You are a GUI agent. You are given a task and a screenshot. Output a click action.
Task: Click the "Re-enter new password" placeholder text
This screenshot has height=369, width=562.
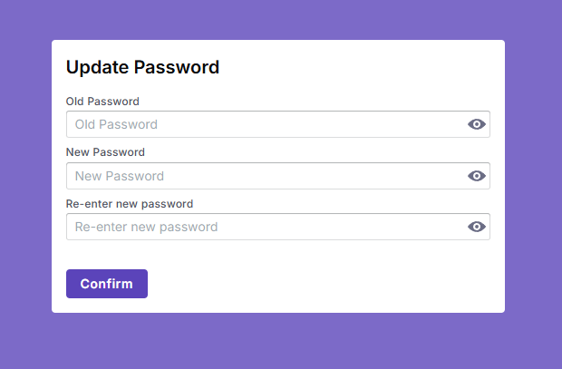click(146, 227)
